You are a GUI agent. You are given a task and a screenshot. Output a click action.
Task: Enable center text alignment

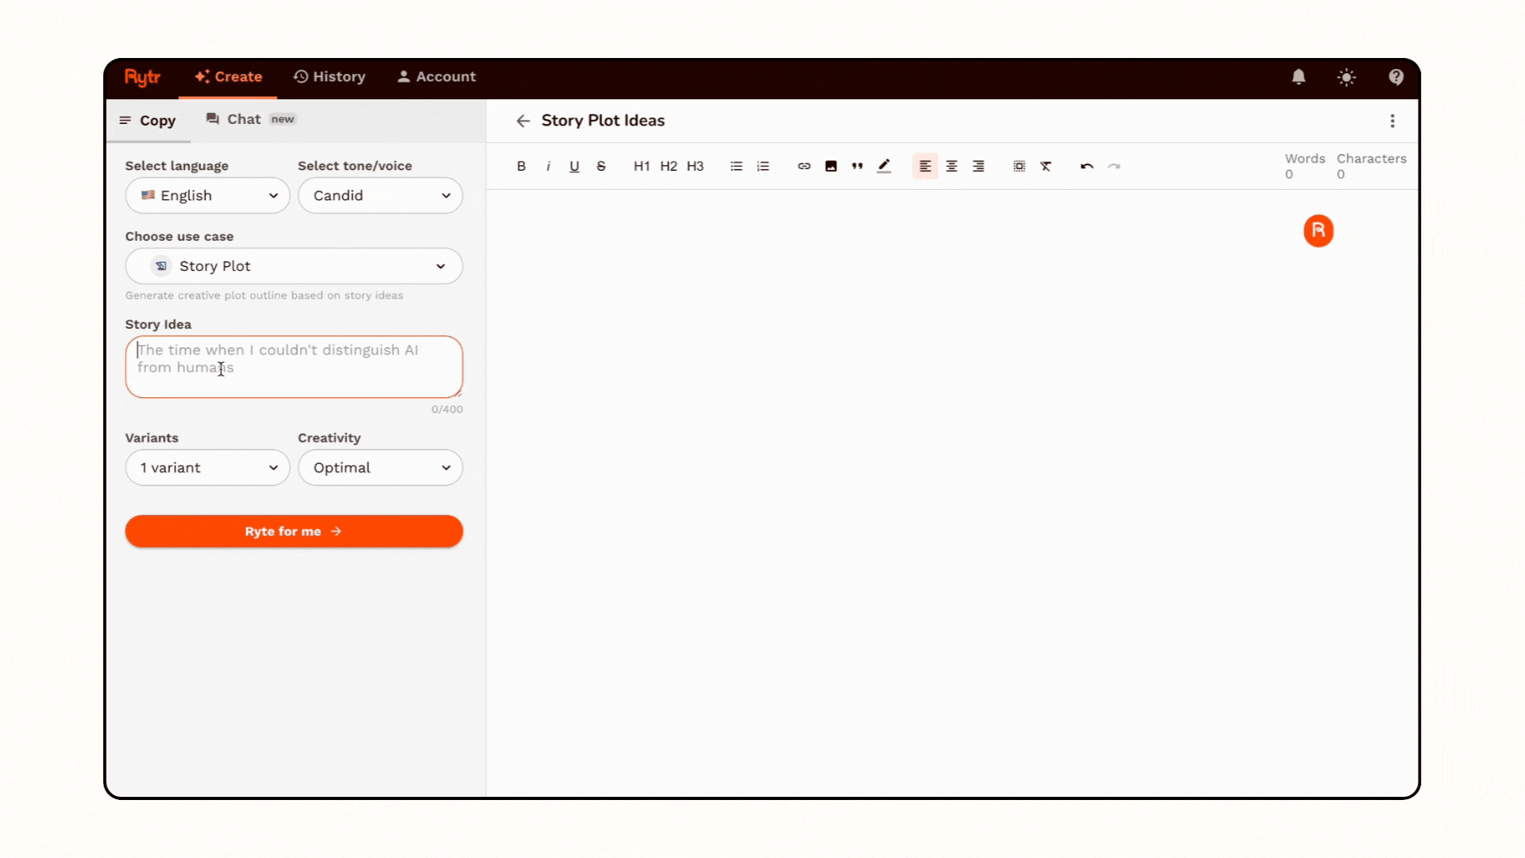(952, 166)
